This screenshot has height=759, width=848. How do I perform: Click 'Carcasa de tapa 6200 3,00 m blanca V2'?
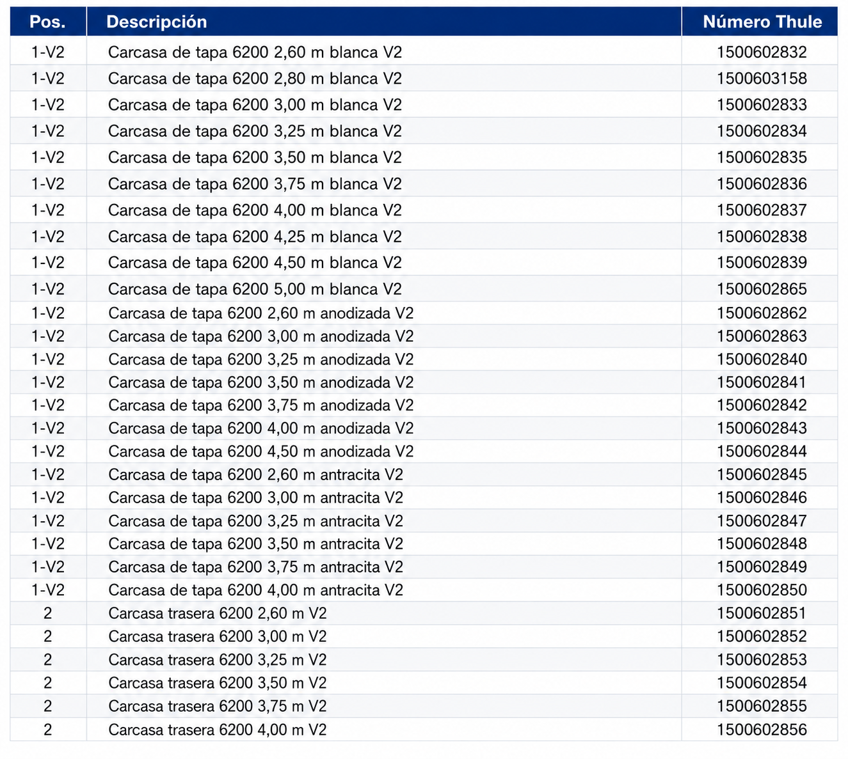point(255,105)
